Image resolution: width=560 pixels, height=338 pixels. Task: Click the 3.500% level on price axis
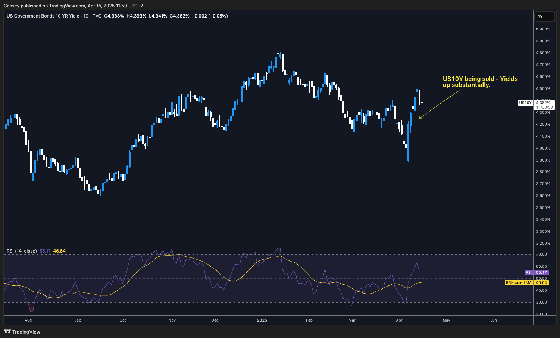pos(543,208)
